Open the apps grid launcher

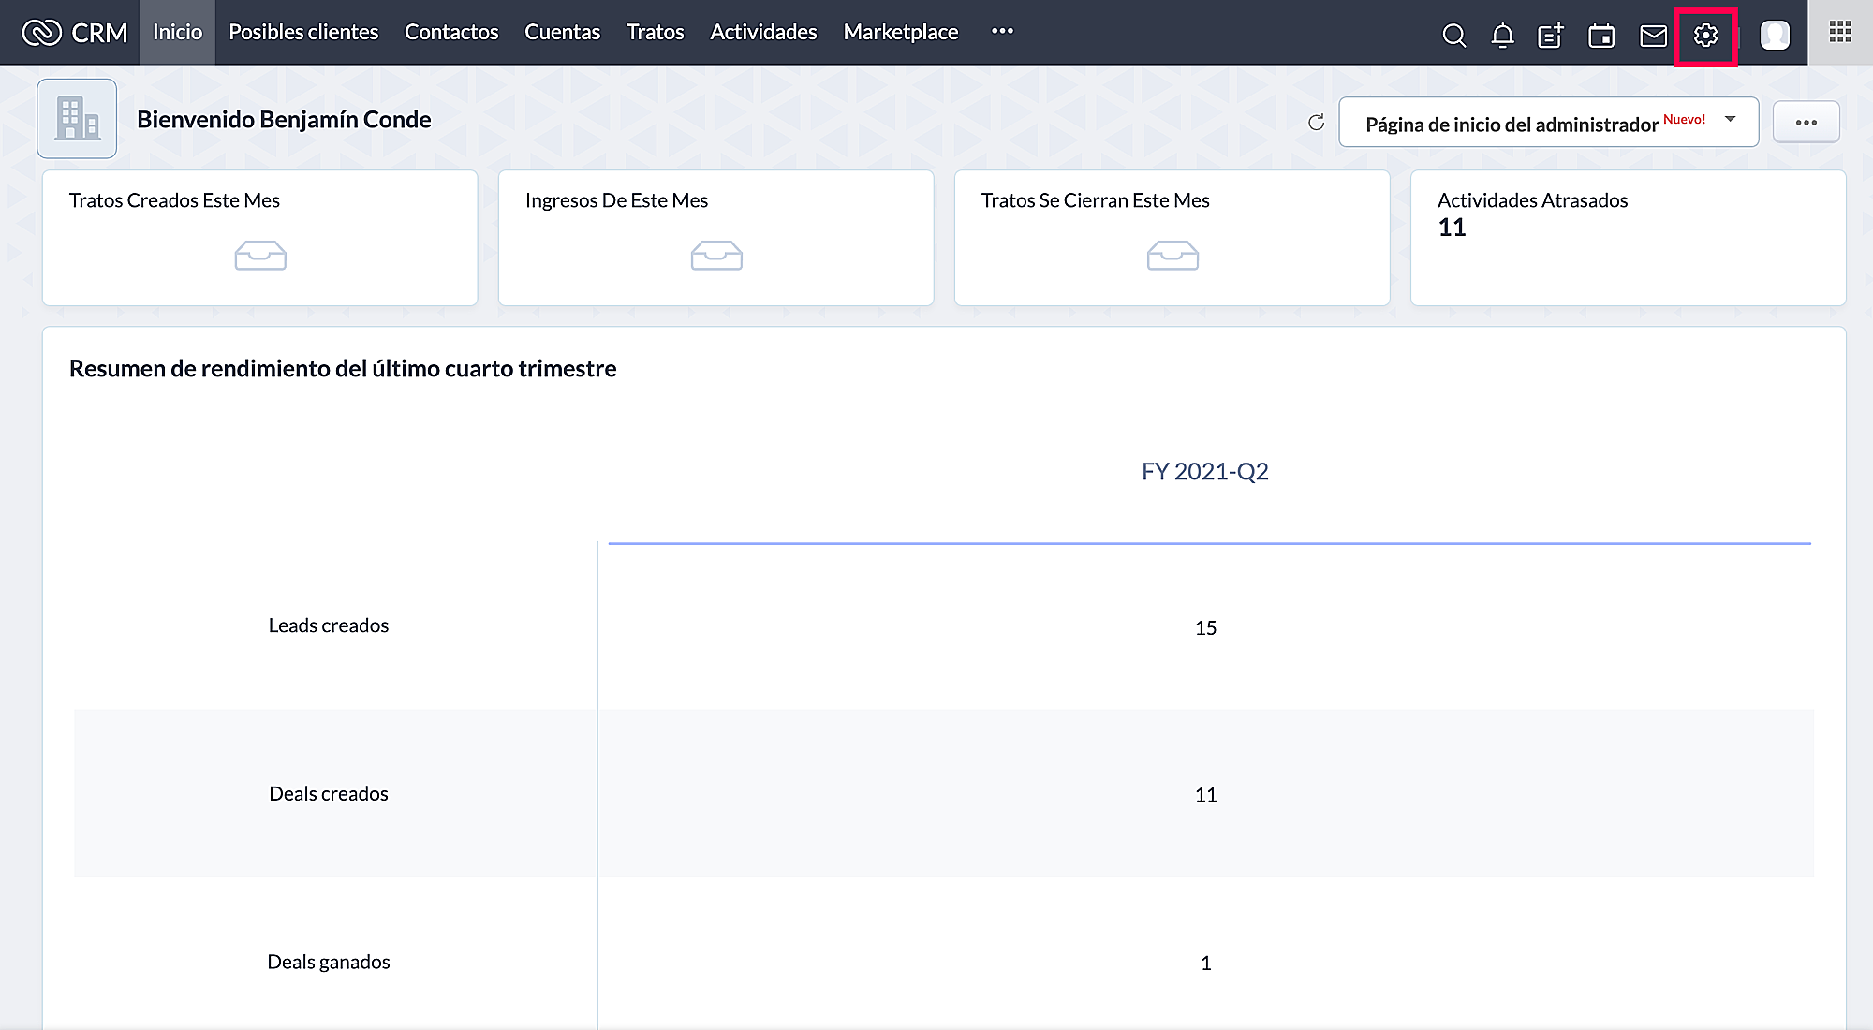(x=1840, y=32)
